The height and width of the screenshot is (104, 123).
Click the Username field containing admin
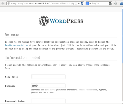point(48,86)
